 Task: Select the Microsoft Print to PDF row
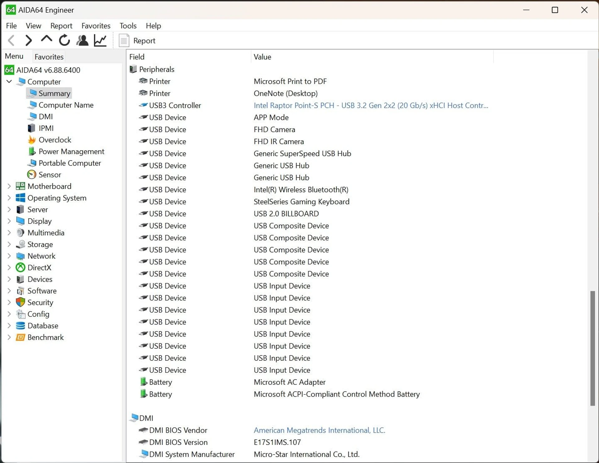click(x=290, y=81)
